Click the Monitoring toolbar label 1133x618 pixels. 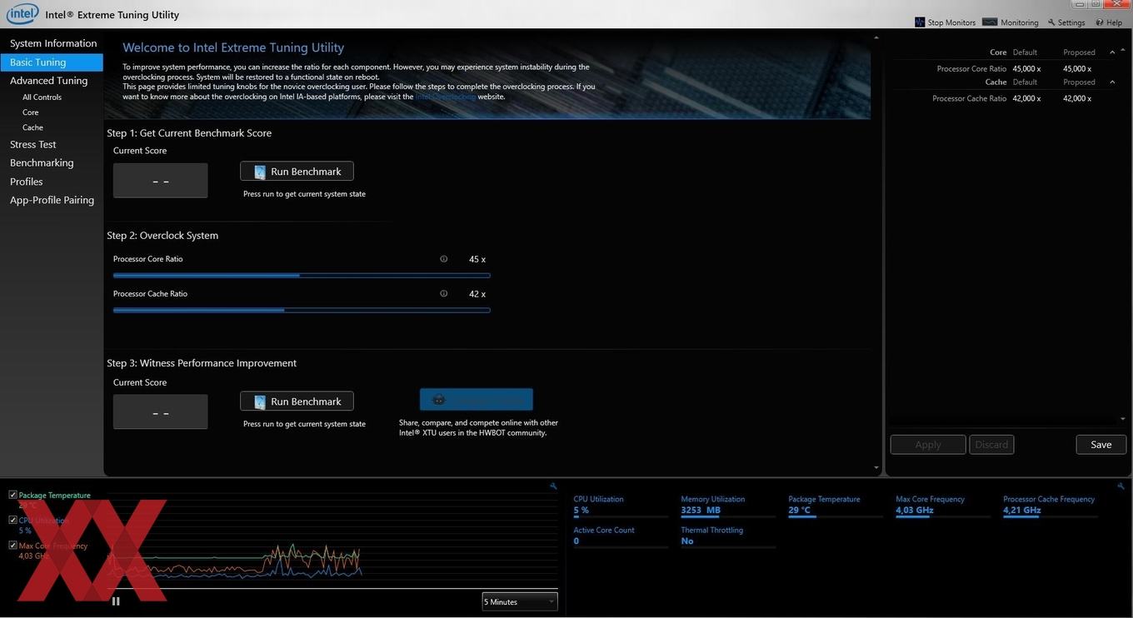(1020, 22)
